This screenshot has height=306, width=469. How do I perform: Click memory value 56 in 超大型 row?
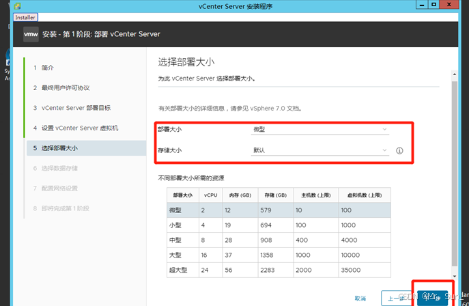pyautogui.click(x=228, y=270)
